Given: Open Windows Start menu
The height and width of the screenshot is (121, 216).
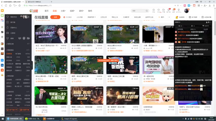Looking at the screenshot, I should (x=2, y=119).
